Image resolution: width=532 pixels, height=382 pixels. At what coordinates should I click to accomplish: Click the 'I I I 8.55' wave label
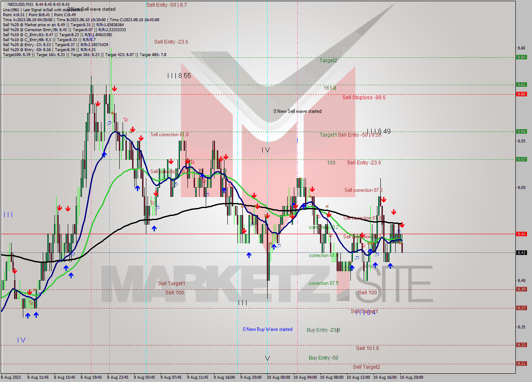[179, 76]
